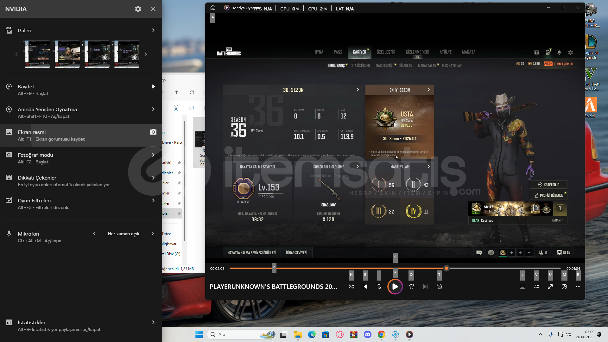
Task: Open Microsoft Edge from taskbar
Action: pyautogui.click(x=312, y=334)
